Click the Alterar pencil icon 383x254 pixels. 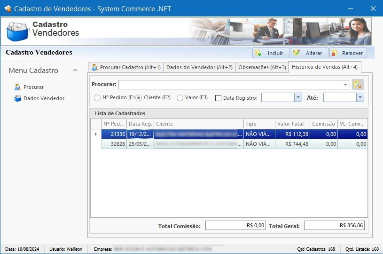click(x=297, y=53)
